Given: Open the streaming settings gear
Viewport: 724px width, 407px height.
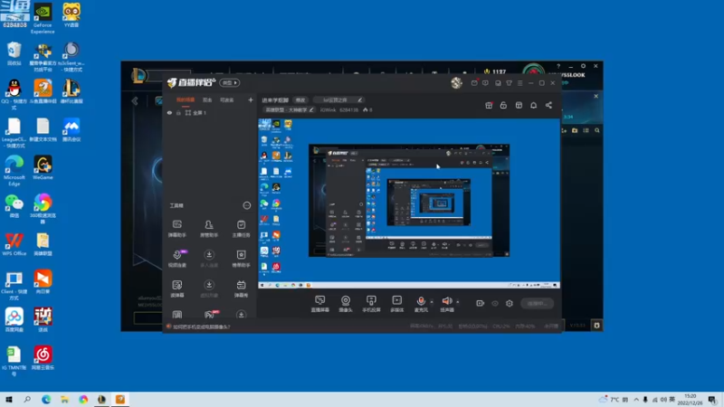Looking at the screenshot, I should [x=510, y=303].
